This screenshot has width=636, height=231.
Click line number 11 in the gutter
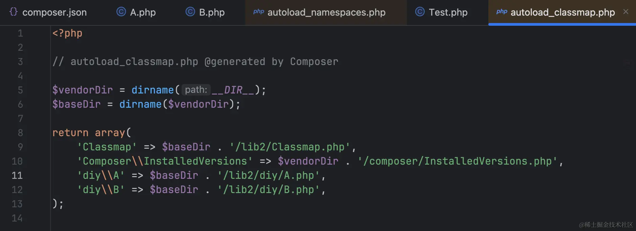(17, 175)
